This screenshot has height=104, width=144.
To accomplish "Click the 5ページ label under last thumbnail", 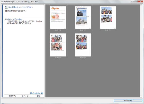I will pyautogui.click(x=83, y=58).
